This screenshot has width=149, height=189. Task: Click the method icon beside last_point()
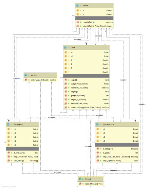[9, 160]
